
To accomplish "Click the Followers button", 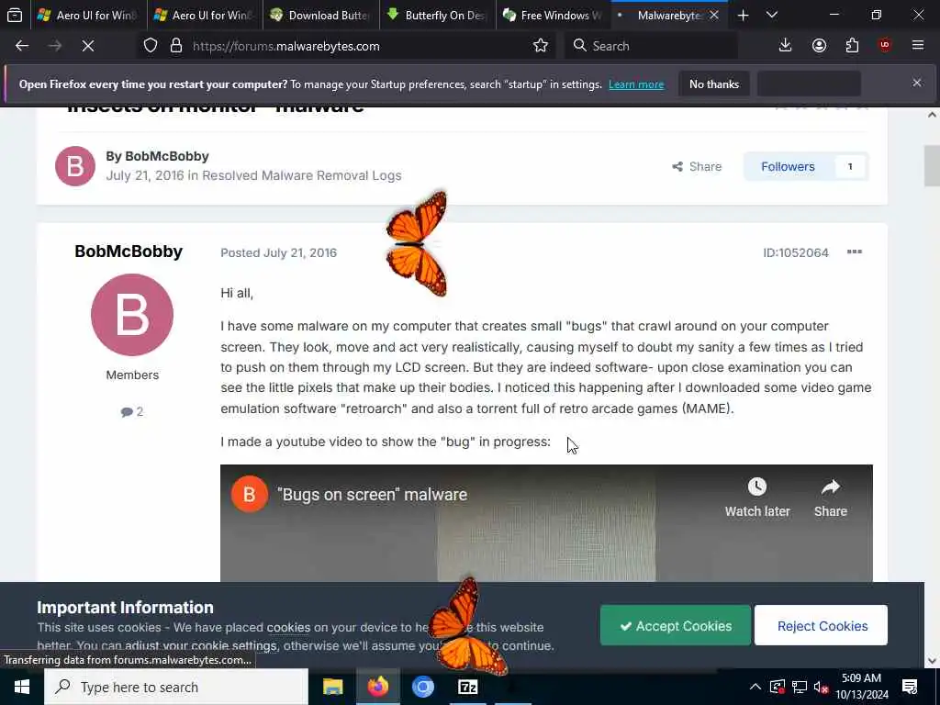I will pyautogui.click(x=788, y=167).
